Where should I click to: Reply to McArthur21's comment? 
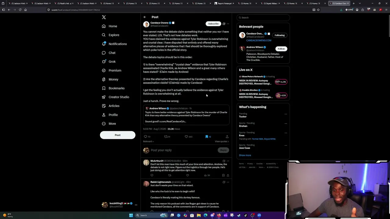(x=152, y=175)
